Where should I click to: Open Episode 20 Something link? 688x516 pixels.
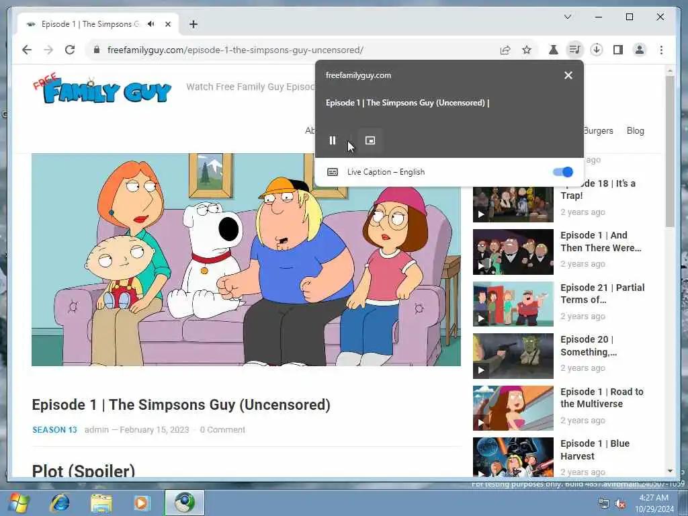coord(589,346)
